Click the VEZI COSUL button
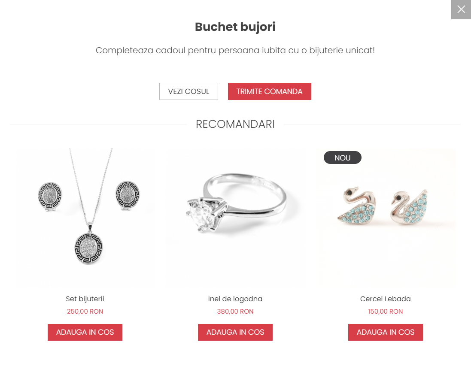Image resolution: width=471 pixels, height=366 pixels. (188, 91)
